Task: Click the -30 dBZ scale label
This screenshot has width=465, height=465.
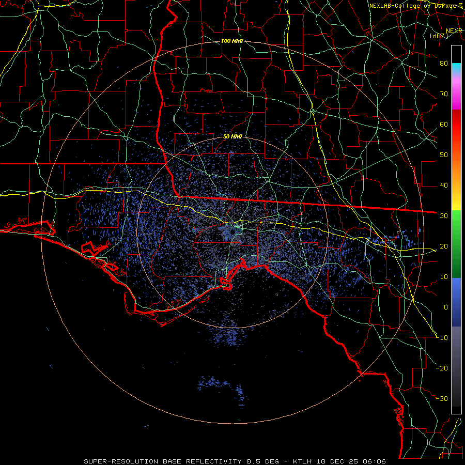Action: (x=442, y=399)
